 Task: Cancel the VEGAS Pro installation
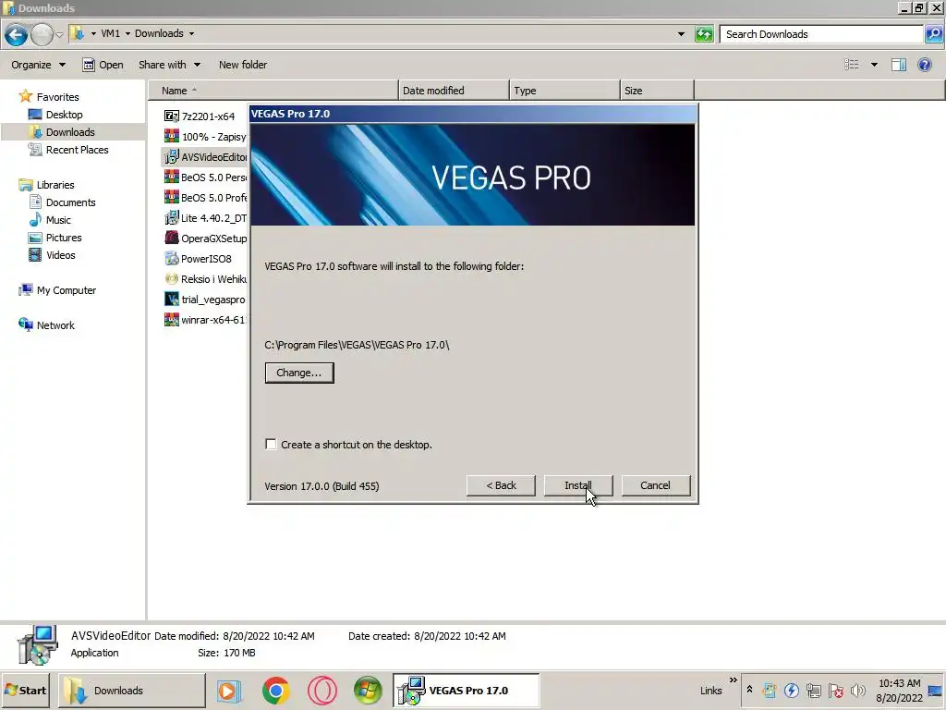click(x=655, y=485)
